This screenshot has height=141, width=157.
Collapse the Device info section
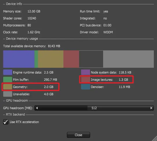[x=4, y=4]
